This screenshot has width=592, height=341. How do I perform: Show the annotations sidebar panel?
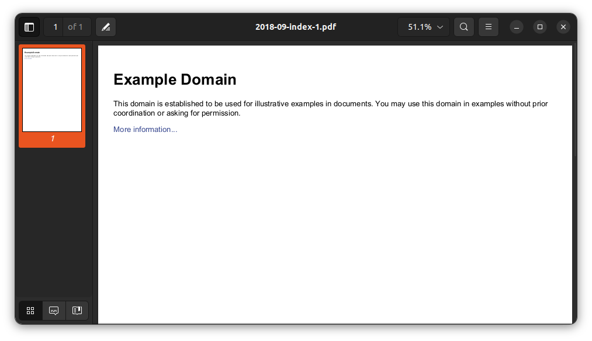coord(54,311)
